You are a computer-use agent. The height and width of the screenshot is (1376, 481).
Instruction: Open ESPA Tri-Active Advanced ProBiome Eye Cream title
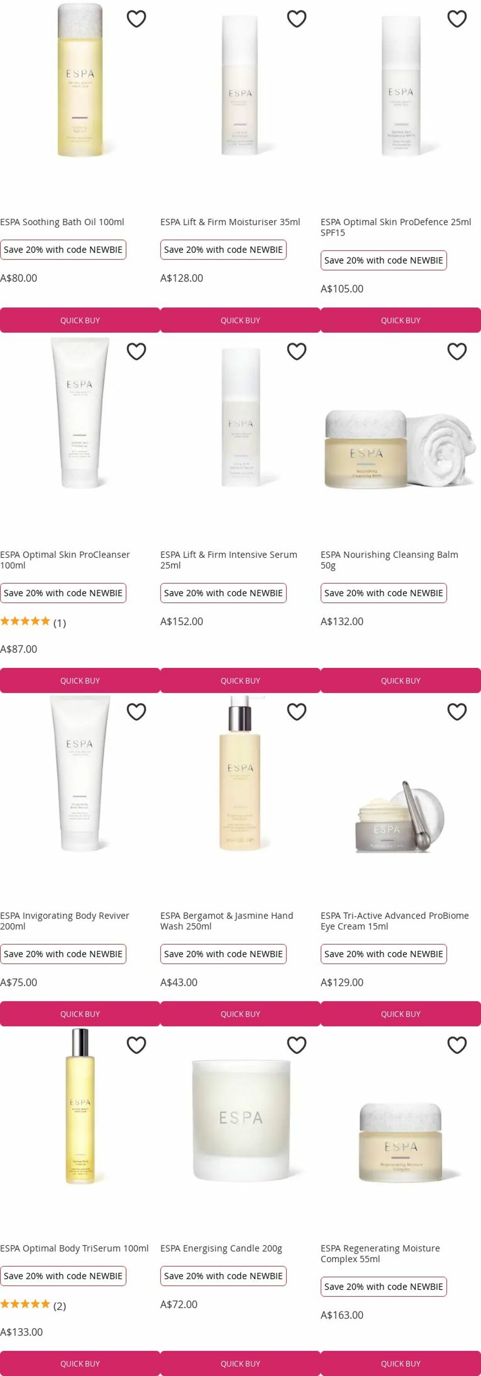[x=394, y=921]
